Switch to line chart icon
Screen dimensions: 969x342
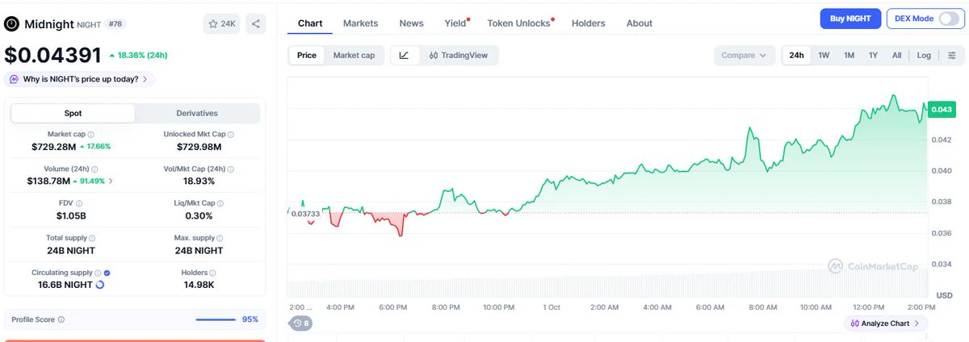click(404, 56)
